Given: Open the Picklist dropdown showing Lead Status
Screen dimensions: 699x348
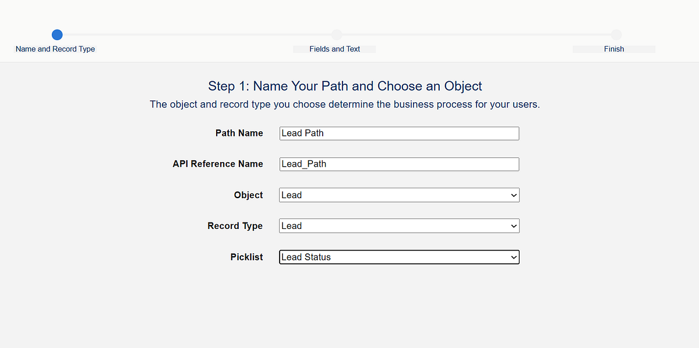Looking at the screenshot, I should [399, 257].
